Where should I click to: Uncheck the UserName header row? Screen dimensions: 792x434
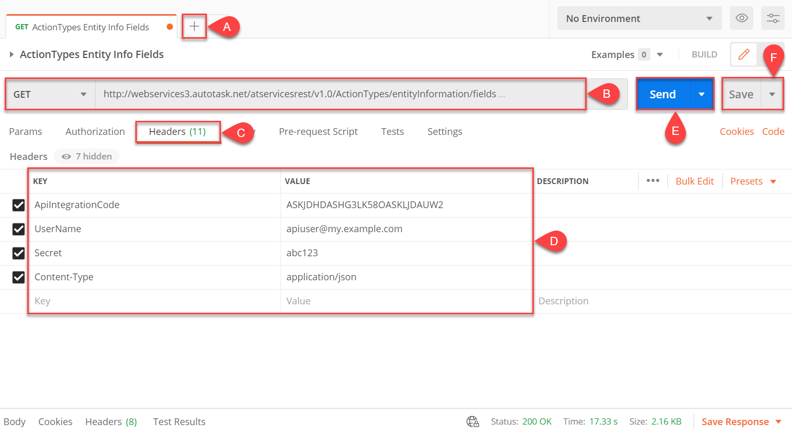18,229
